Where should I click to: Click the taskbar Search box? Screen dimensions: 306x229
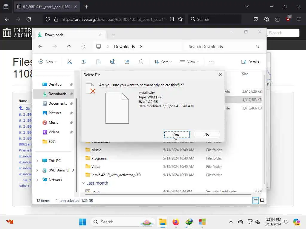coord(123,222)
